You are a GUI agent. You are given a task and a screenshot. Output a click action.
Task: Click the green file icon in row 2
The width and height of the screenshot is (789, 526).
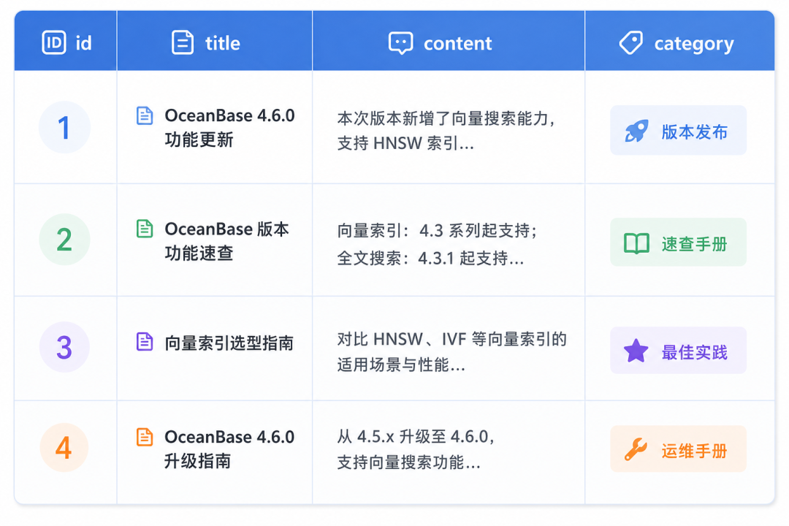145,229
